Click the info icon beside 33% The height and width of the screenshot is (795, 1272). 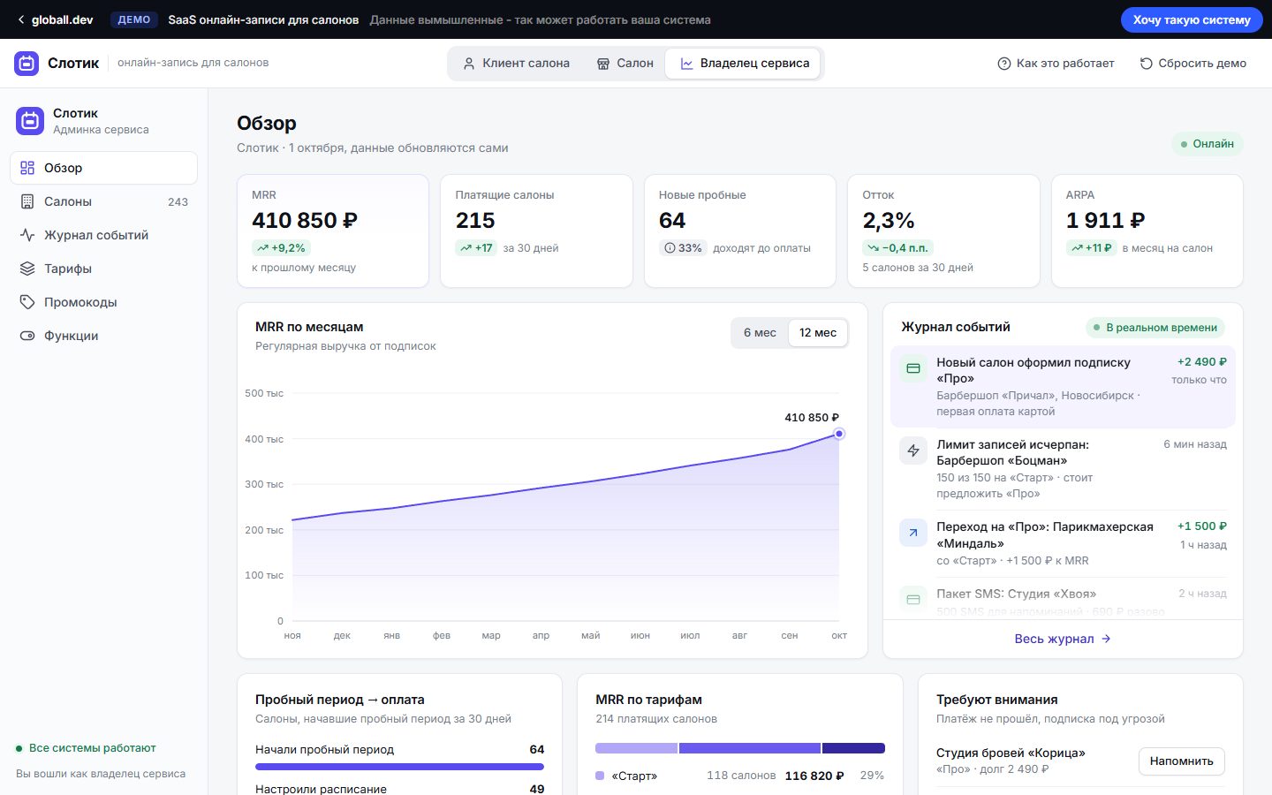[x=670, y=248]
